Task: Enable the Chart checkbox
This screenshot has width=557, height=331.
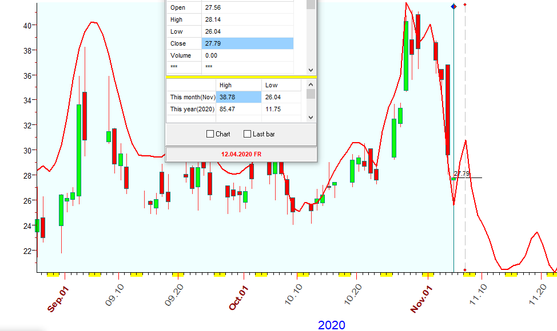Action: pyautogui.click(x=210, y=134)
